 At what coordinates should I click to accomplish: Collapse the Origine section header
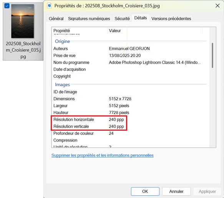(62, 41)
